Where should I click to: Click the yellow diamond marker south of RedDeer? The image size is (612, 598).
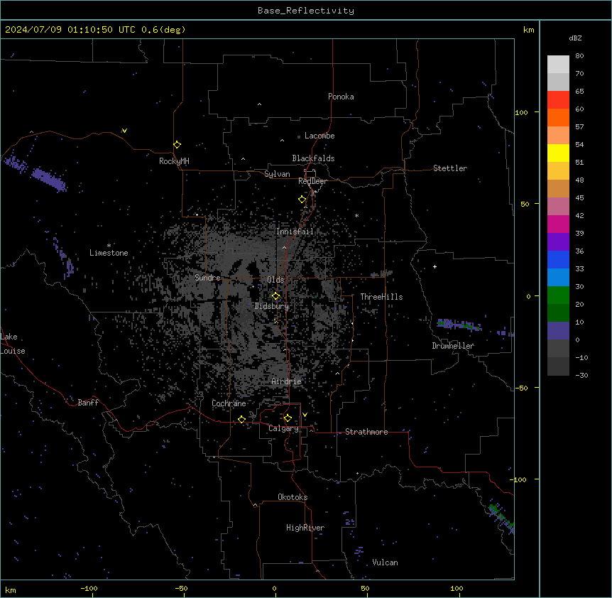(x=302, y=200)
